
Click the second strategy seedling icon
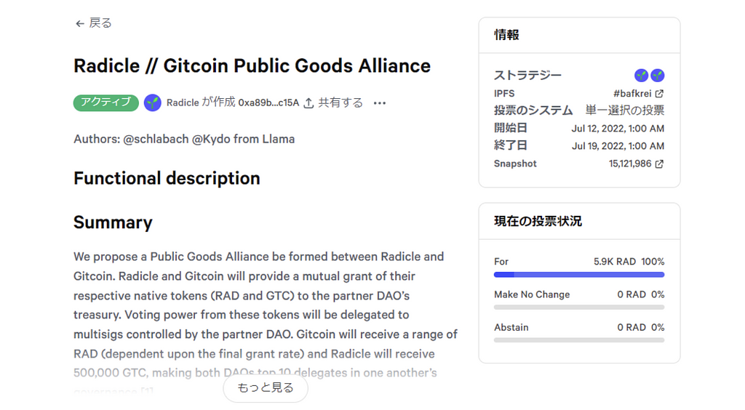click(x=657, y=76)
